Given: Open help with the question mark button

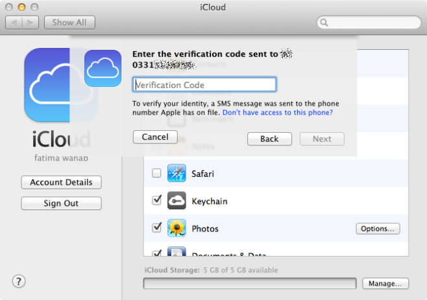Looking at the screenshot, I should 19,281.
